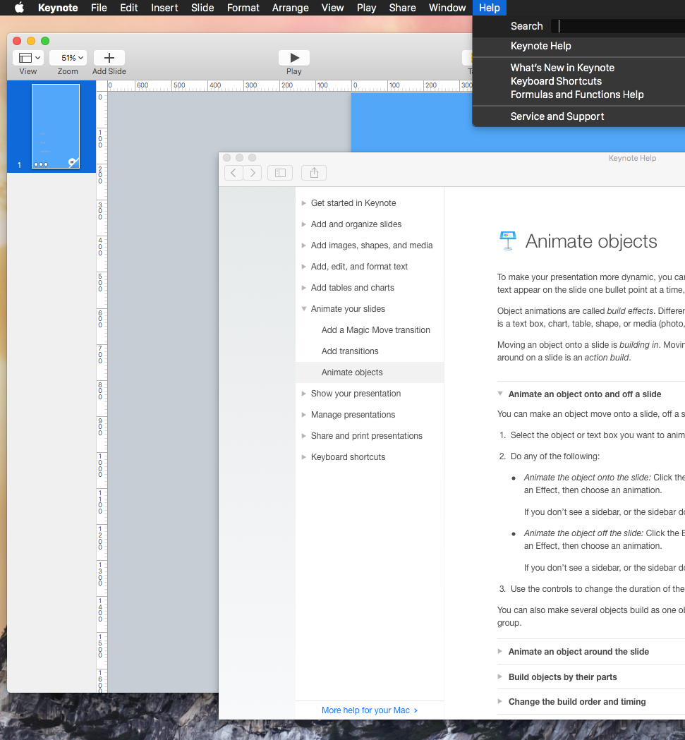Click the Share icon in Help window

click(314, 173)
